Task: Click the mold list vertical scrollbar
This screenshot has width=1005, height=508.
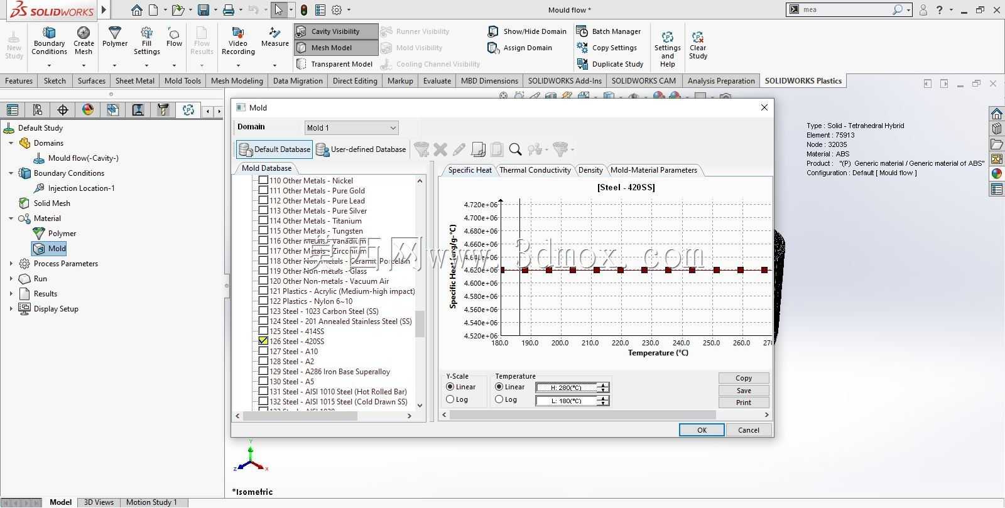Action: pyautogui.click(x=420, y=324)
